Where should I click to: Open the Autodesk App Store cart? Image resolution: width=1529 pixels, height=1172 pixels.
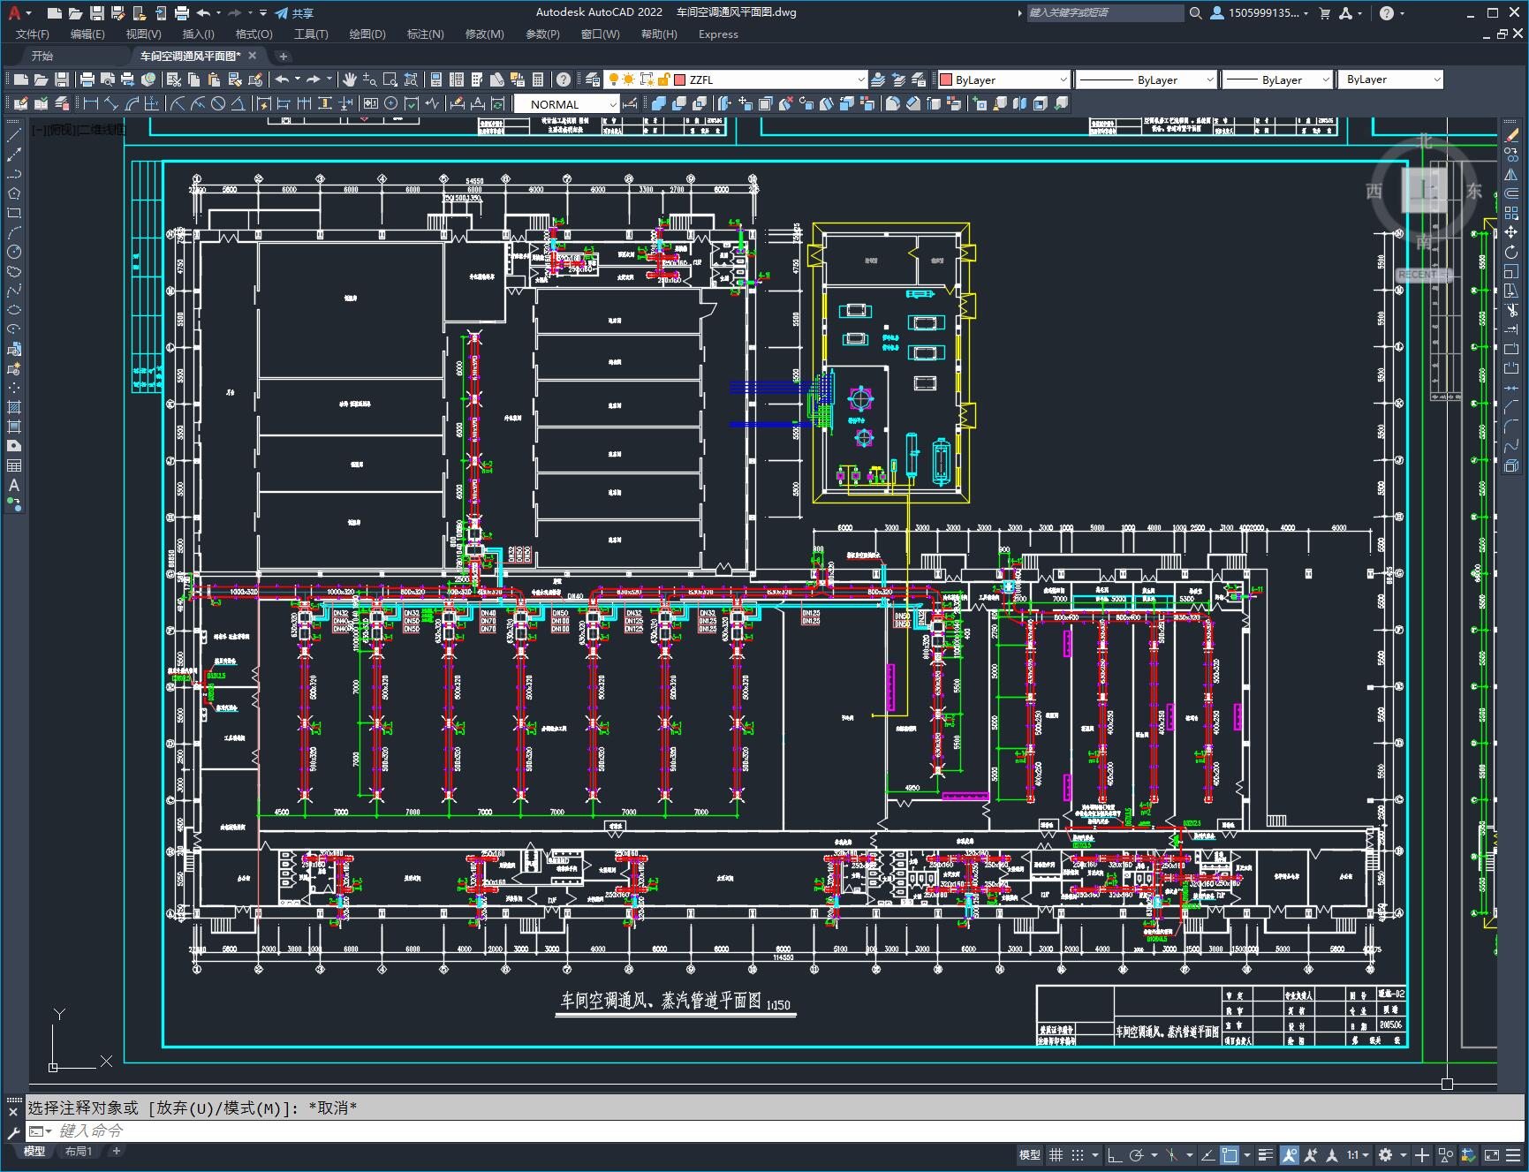point(1324,12)
